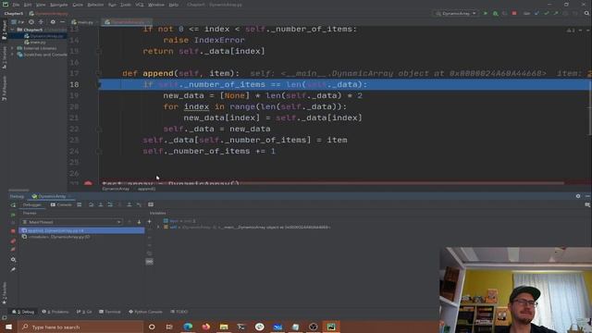Click the Rerun debug icon in left debug strip
This screenshot has width=592, height=333.
tap(13, 205)
